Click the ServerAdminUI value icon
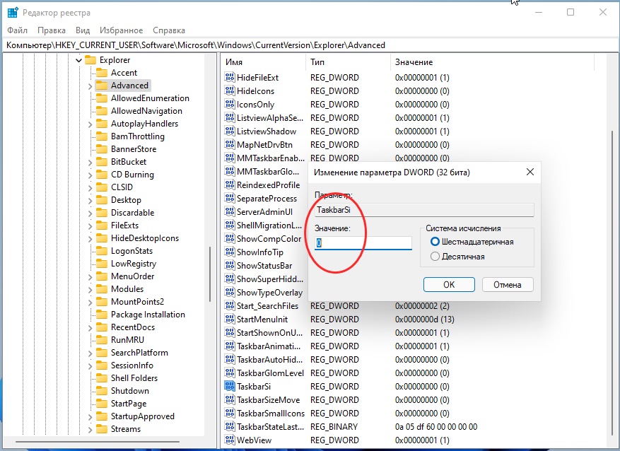The width and height of the screenshot is (620, 451). tap(229, 211)
